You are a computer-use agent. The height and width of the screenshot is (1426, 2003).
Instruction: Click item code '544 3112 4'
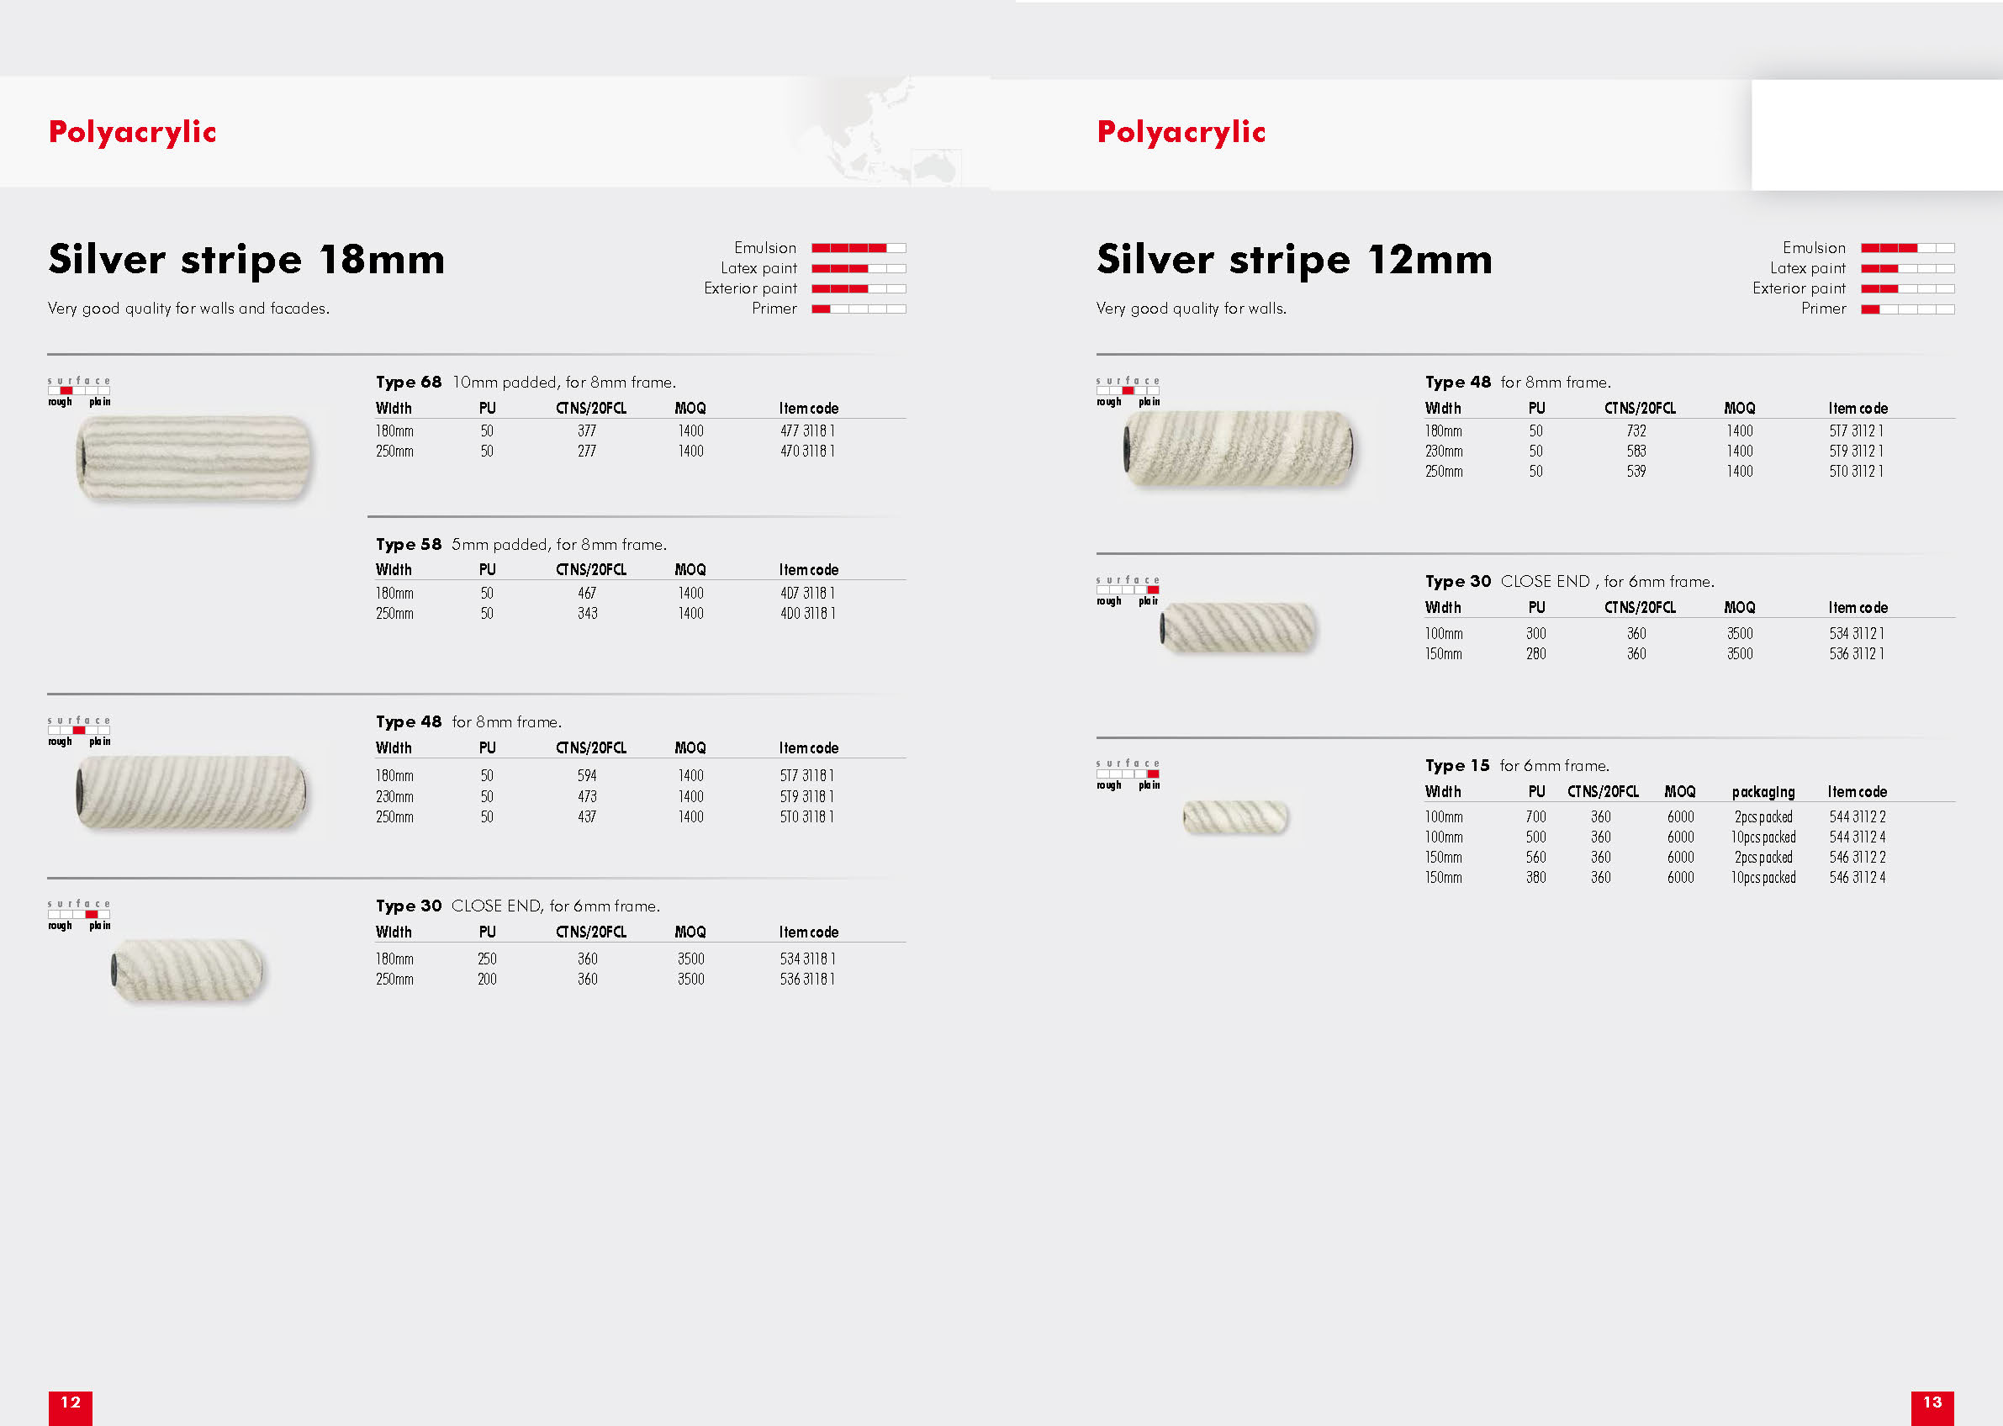[1858, 837]
